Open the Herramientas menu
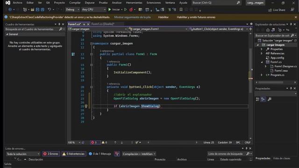This screenshot has width=299, height=168. [x=134, y=3]
